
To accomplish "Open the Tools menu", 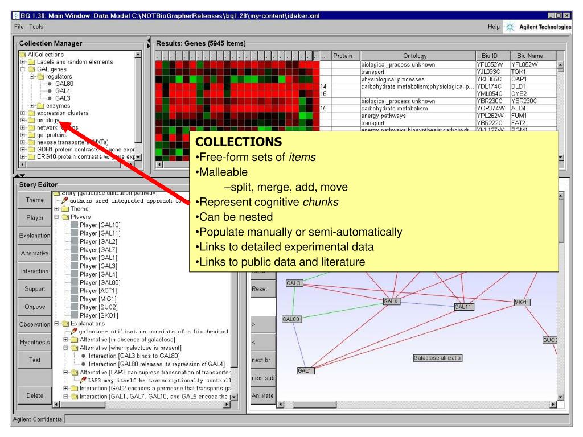I will (36, 27).
